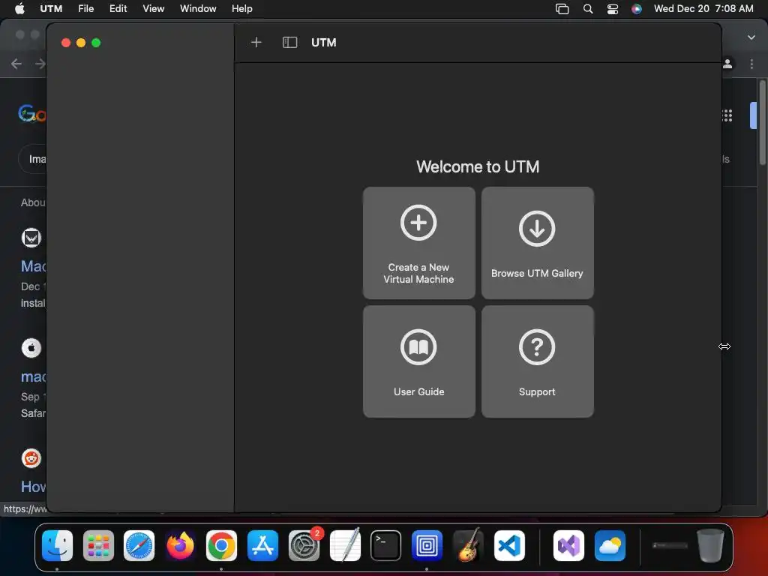Launch Siri from the menu bar
The width and height of the screenshot is (768, 576).
pyautogui.click(x=636, y=9)
